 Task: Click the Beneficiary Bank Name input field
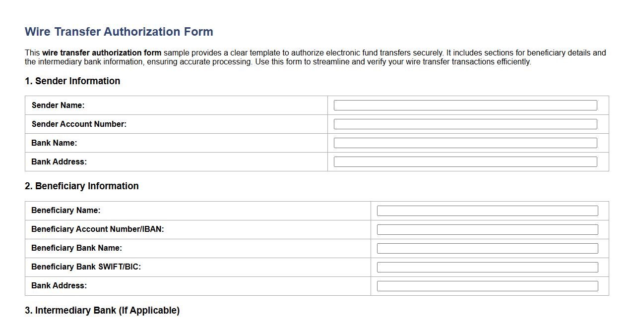[x=488, y=248]
